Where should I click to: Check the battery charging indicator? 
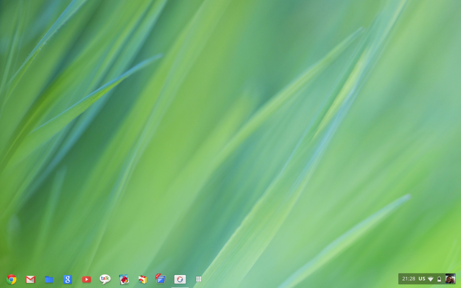tap(439, 279)
